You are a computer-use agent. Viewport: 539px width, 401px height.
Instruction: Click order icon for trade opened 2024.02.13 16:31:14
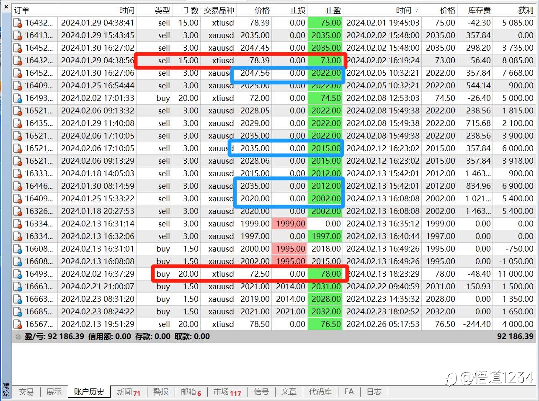[18, 224]
